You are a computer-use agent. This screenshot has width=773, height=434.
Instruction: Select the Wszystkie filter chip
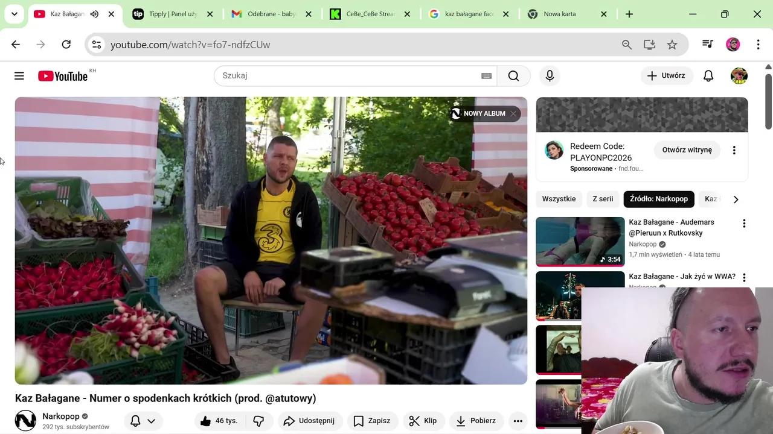[x=559, y=199]
